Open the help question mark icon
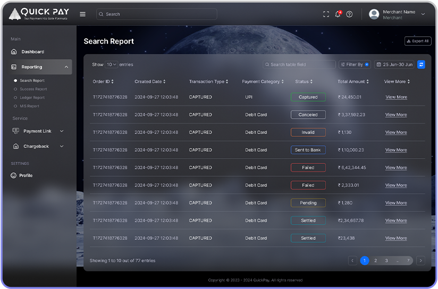The width and height of the screenshot is (438, 289). (349, 14)
